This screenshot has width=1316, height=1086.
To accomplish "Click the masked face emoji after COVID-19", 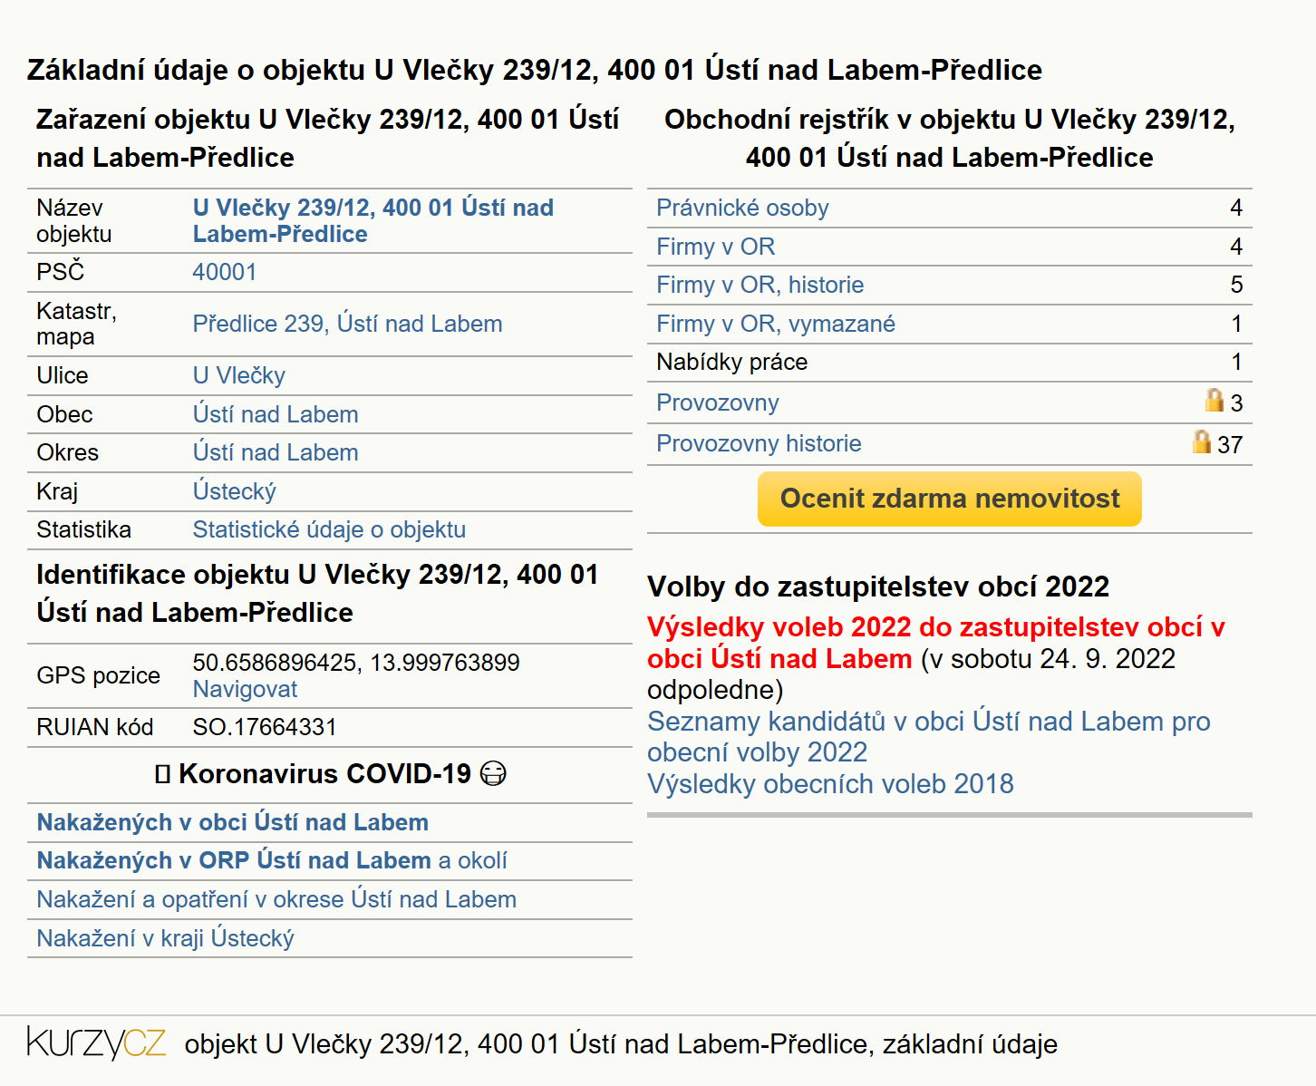I will pyautogui.click(x=493, y=774).
